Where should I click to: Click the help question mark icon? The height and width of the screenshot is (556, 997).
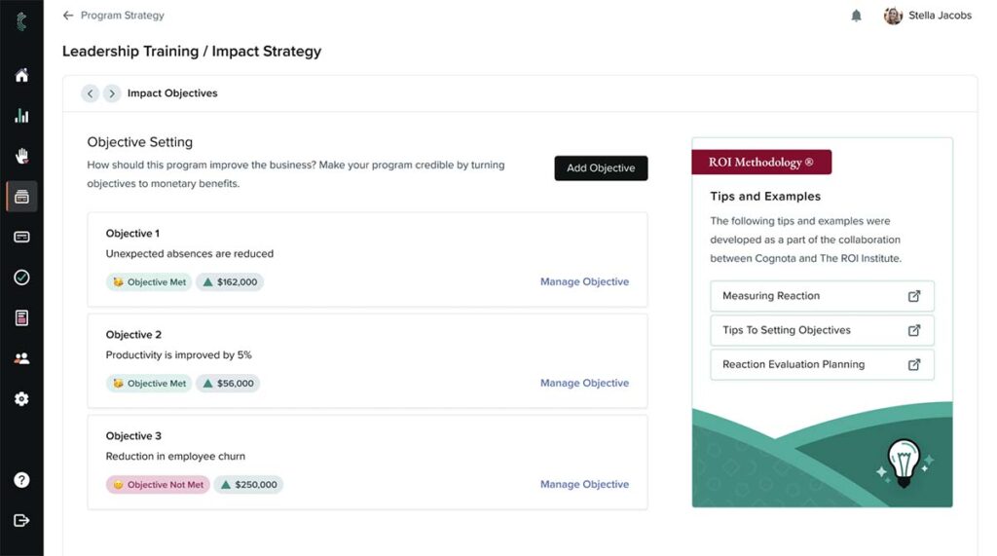point(21,480)
